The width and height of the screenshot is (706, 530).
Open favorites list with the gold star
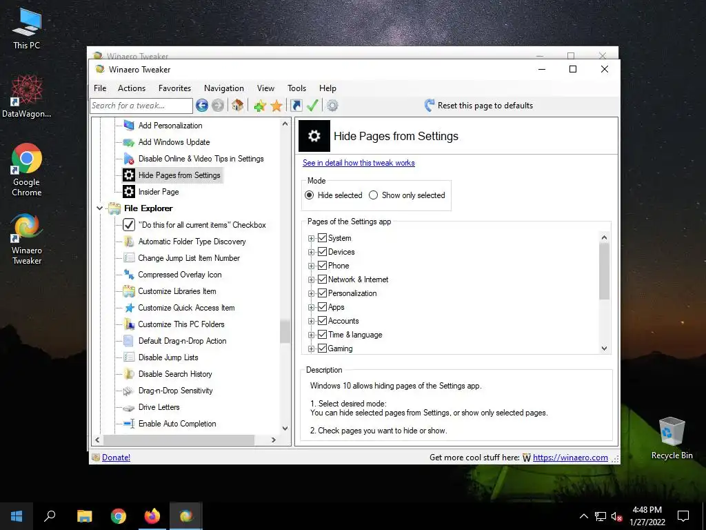tap(276, 106)
